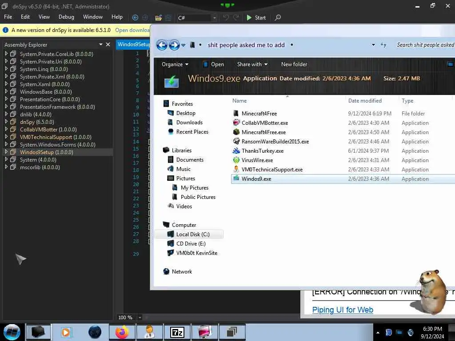
Task: Open Recent Places in Favorites
Action: pos(192,131)
